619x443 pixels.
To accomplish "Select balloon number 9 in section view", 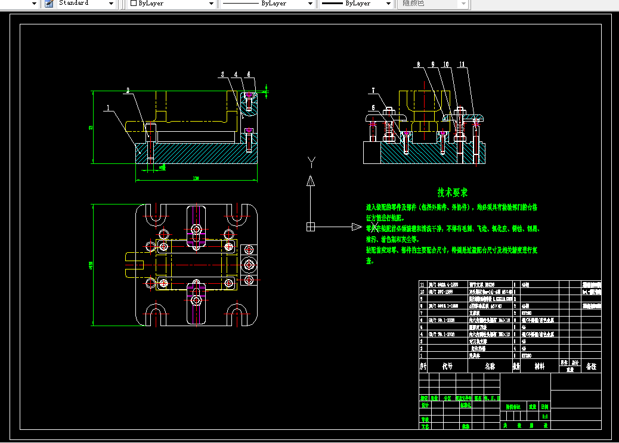I will 433,64.
